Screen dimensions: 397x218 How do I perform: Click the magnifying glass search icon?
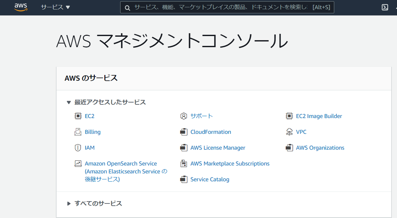(127, 8)
